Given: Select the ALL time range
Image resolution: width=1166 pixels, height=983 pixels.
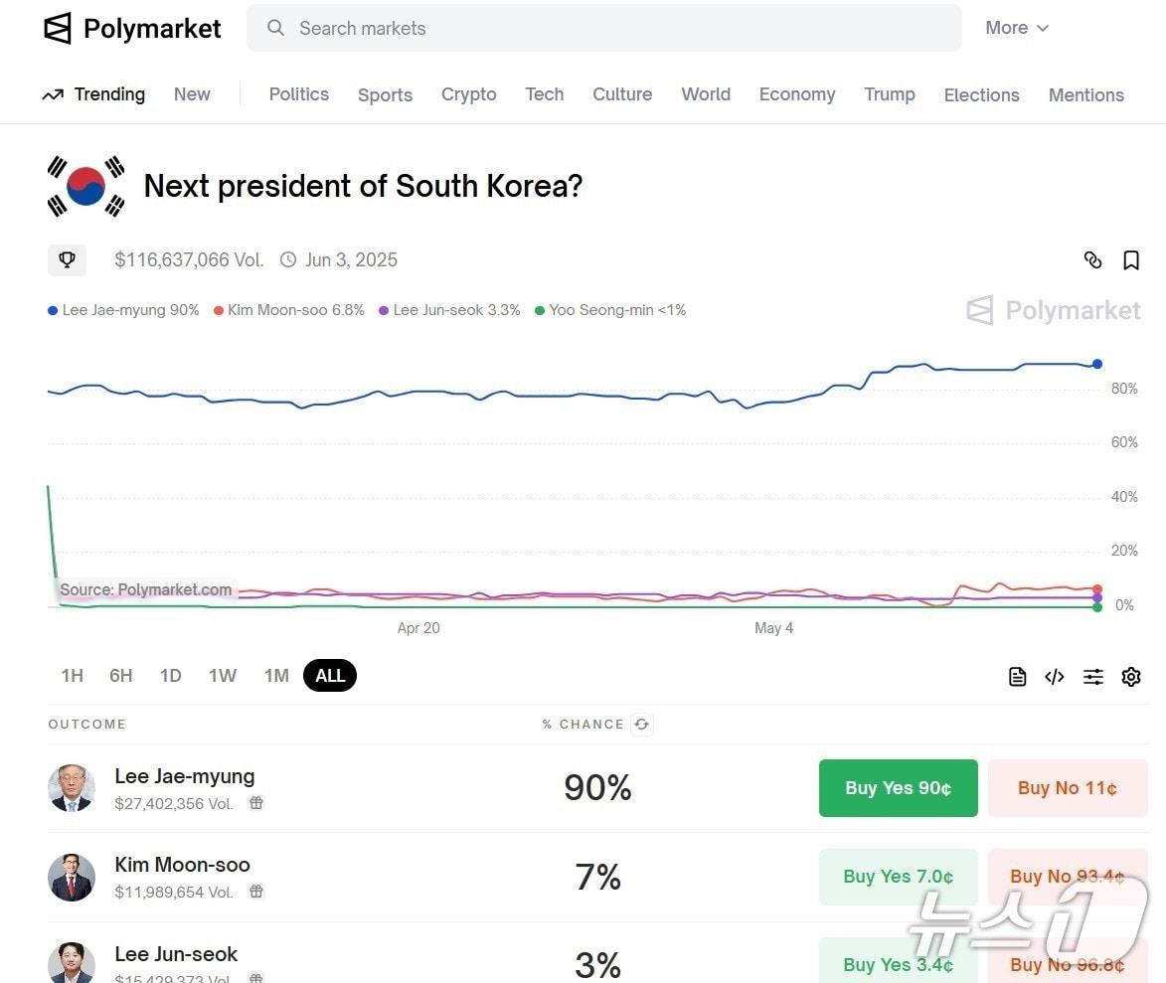Looking at the screenshot, I should coord(330,676).
